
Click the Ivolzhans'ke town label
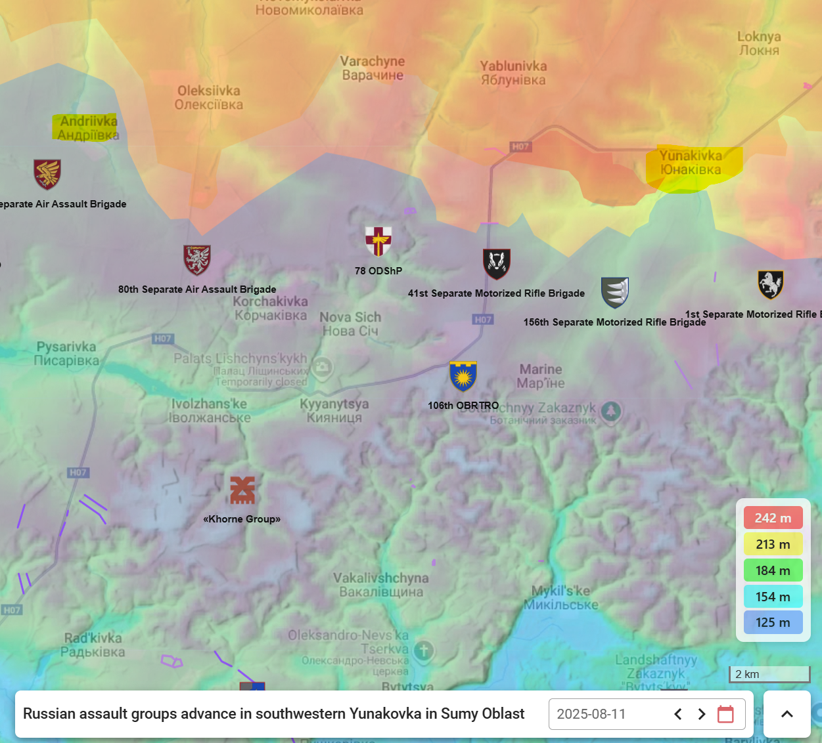[210, 411]
